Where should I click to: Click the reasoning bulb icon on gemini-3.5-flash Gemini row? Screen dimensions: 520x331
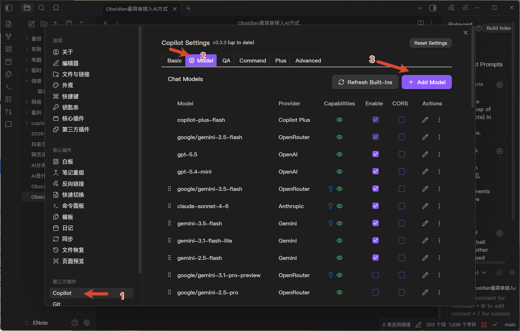(x=331, y=223)
